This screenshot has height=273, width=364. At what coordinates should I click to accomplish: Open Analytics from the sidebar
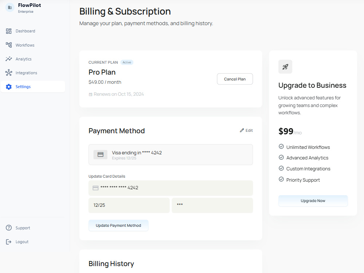pos(33,59)
